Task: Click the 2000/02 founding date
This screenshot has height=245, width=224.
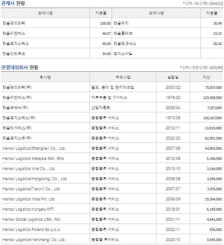Action: pyautogui.click(x=173, y=87)
